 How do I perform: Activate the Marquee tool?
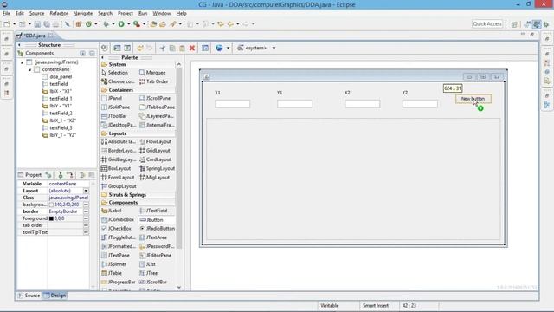point(152,73)
